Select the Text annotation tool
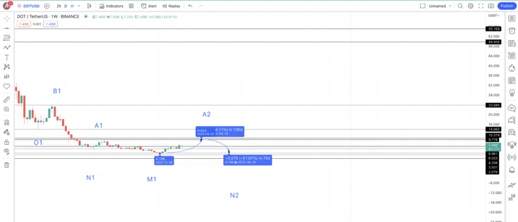This screenshot has height=222, width=518. pyautogui.click(x=7, y=57)
